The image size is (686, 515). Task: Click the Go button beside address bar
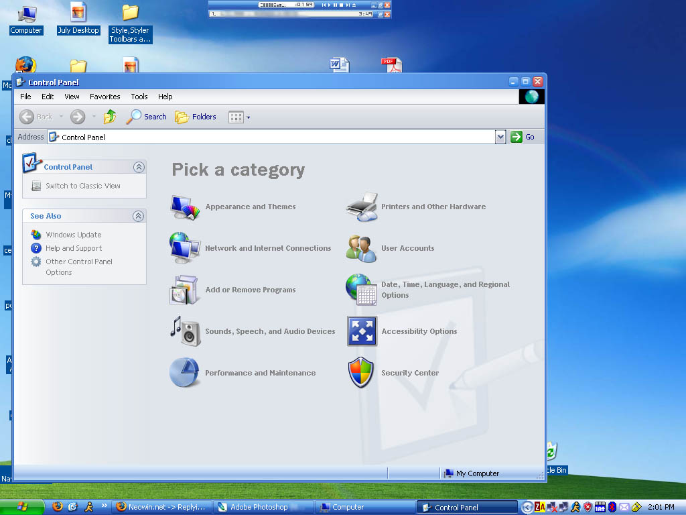pyautogui.click(x=523, y=137)
